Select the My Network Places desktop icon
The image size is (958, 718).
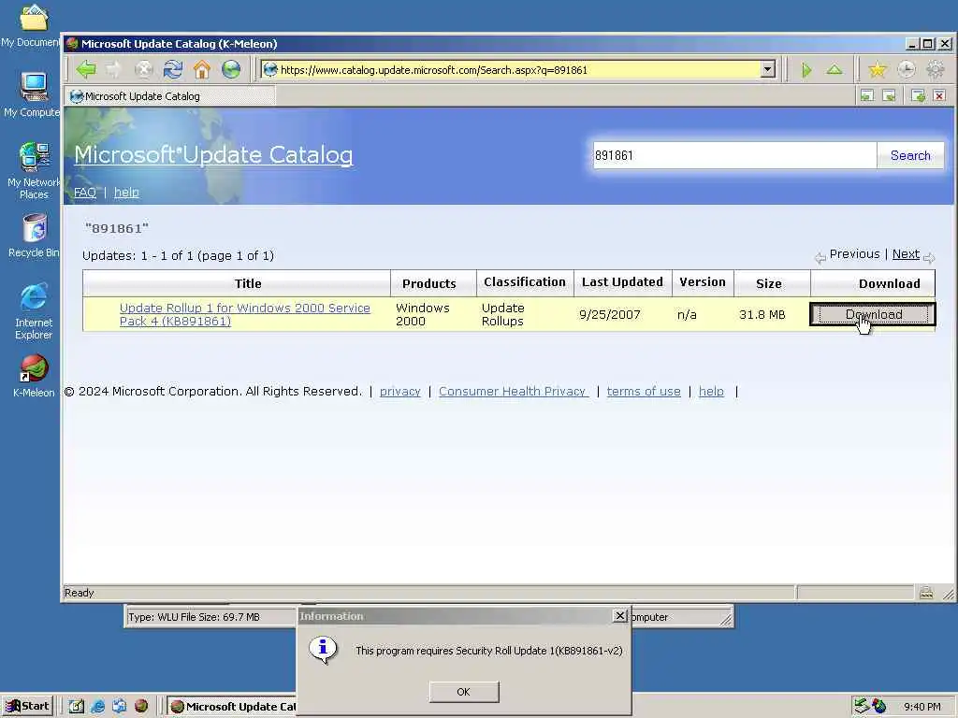coord(33,171)
